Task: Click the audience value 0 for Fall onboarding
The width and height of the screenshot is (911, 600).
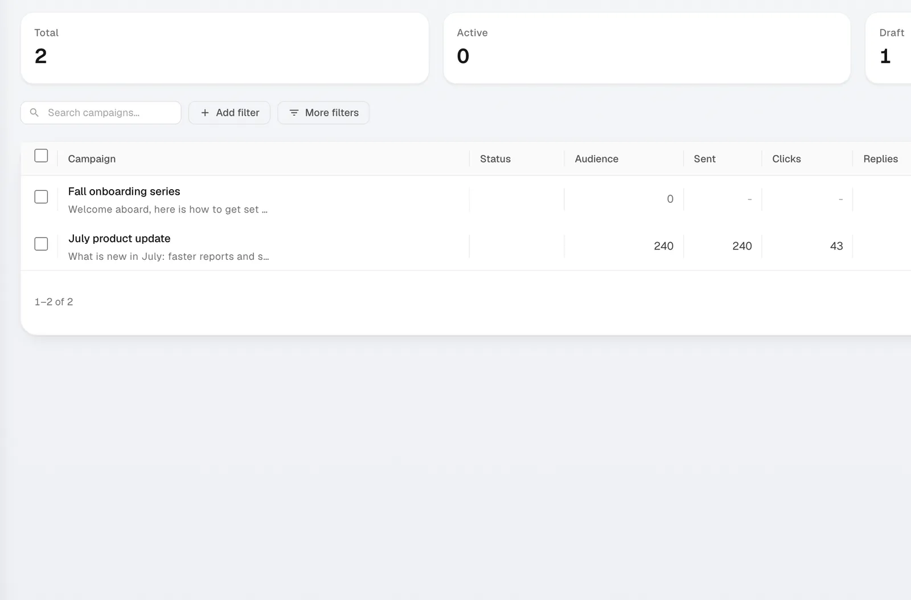Action: tap(670, 199)
